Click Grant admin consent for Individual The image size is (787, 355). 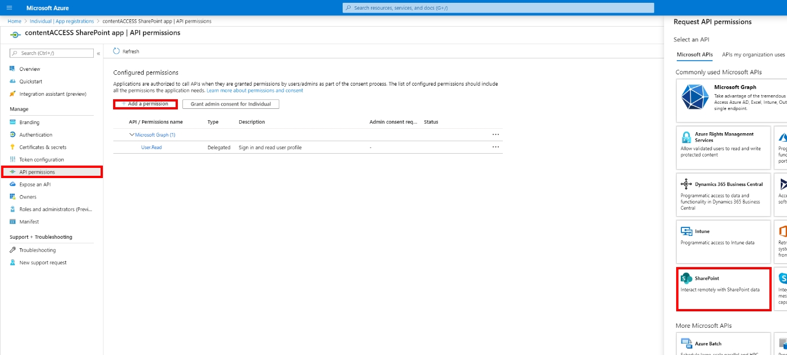[231, 104]
